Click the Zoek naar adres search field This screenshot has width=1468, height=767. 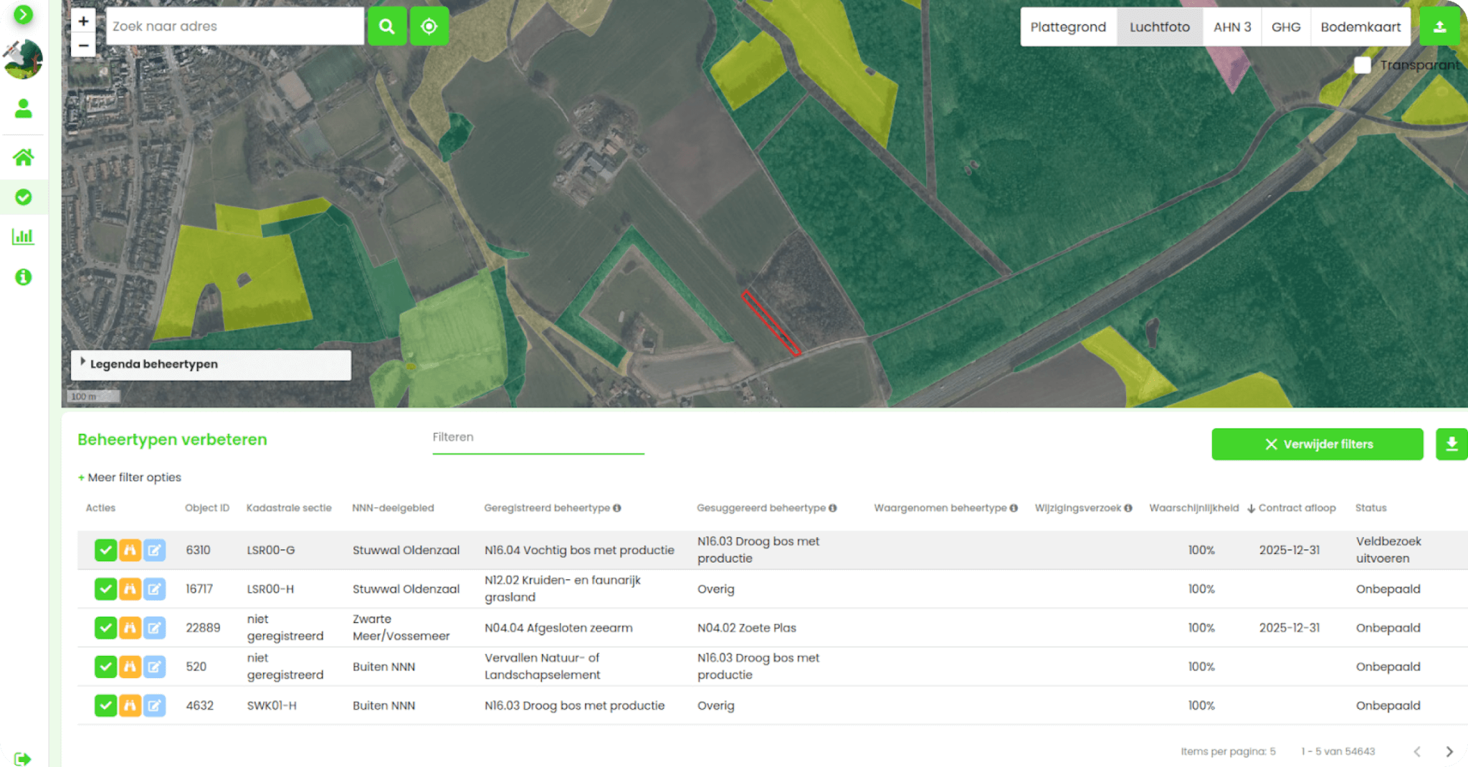tap(234, 27)
